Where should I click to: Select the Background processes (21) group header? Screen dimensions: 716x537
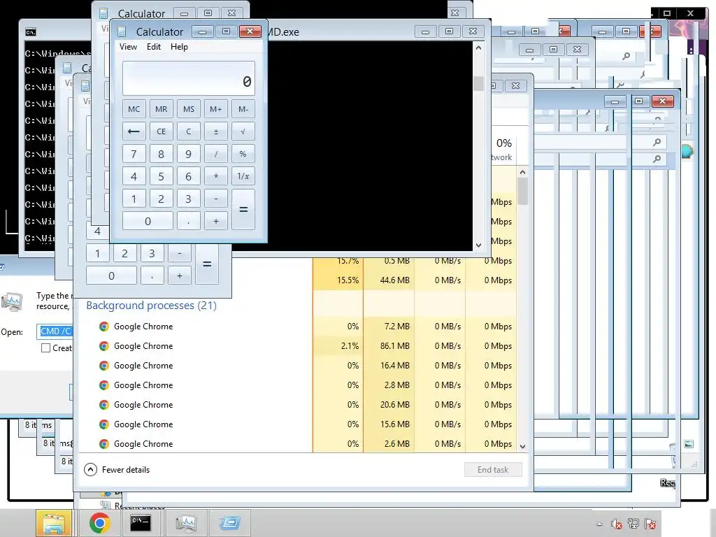(x=151, y=305)
